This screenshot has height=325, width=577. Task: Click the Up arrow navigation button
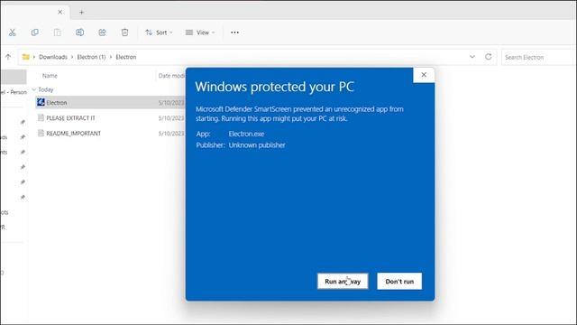point(8,57)
